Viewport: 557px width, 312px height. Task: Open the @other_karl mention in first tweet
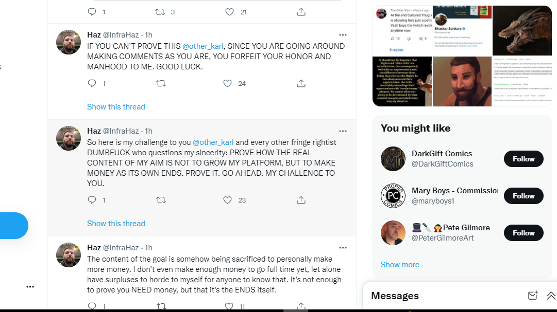click(x=203, y=46)
